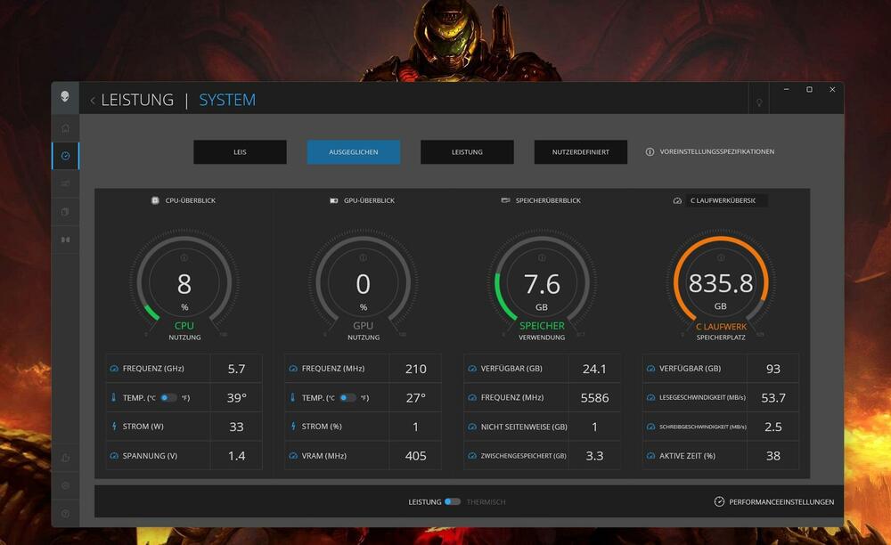Open the settings gear in lower sidebar
Image resolution: width=891 pixels, height=545 pixels.
pos(65,485)
